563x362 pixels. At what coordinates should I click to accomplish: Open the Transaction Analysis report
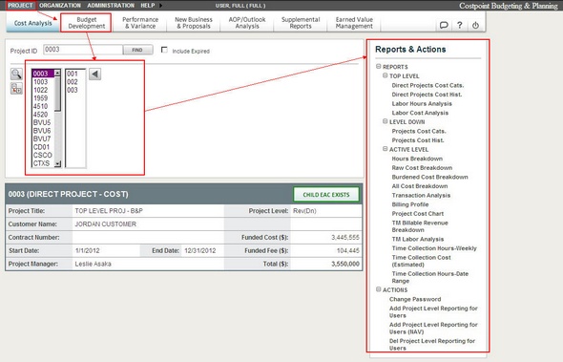(x=421, y=195)
